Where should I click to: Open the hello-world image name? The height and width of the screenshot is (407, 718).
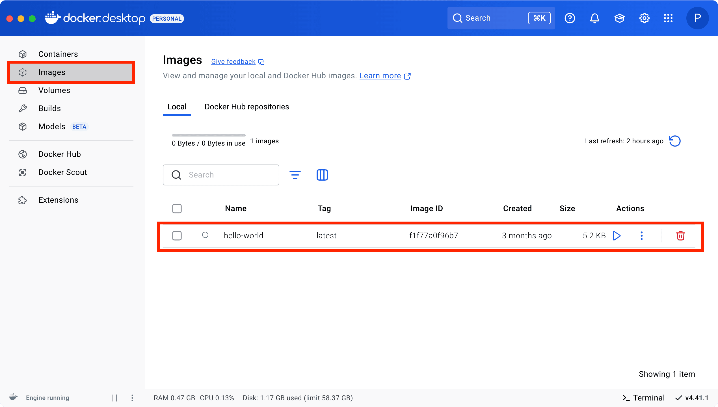(x=243, y=236)
